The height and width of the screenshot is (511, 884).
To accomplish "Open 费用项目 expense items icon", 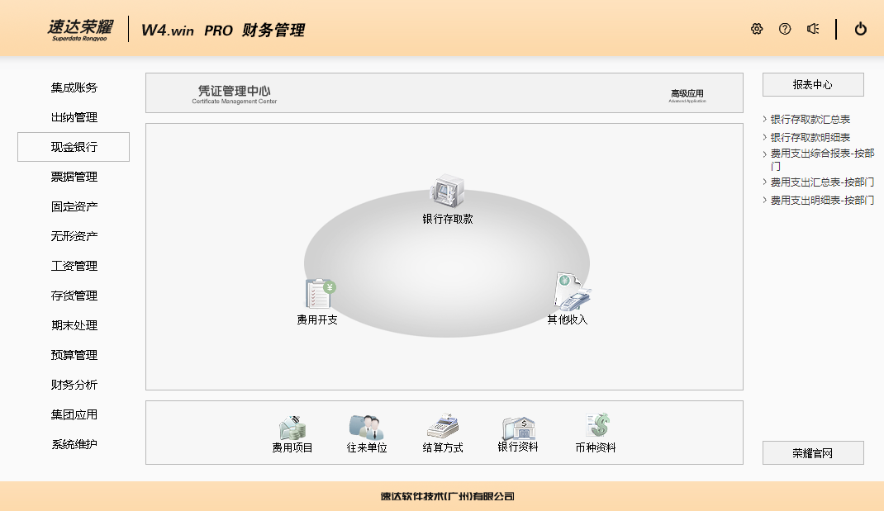I will [292, 428].
